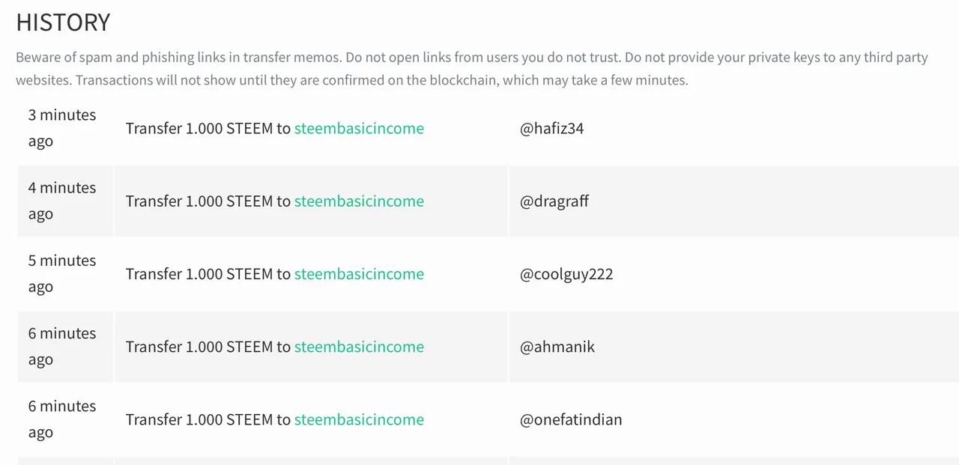This screenshot has height=465, width=959.
Task: Click the "4 minutes ago" timestamp
Action: tap(62, 201)
